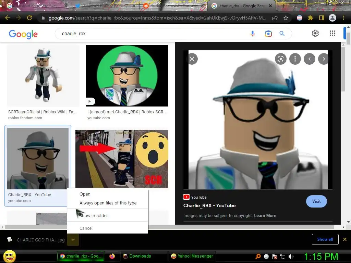Bookmark this tab with the star icon
351x263 pixels.
[x=286, y=18]
